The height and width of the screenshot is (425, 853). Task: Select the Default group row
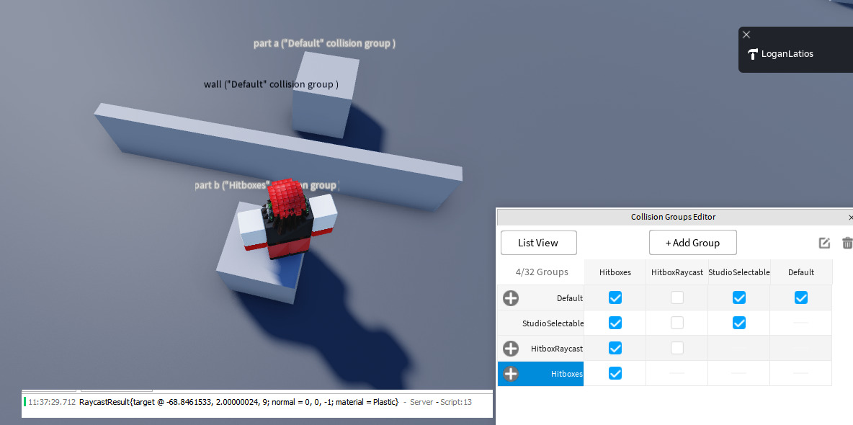(569, 297)
